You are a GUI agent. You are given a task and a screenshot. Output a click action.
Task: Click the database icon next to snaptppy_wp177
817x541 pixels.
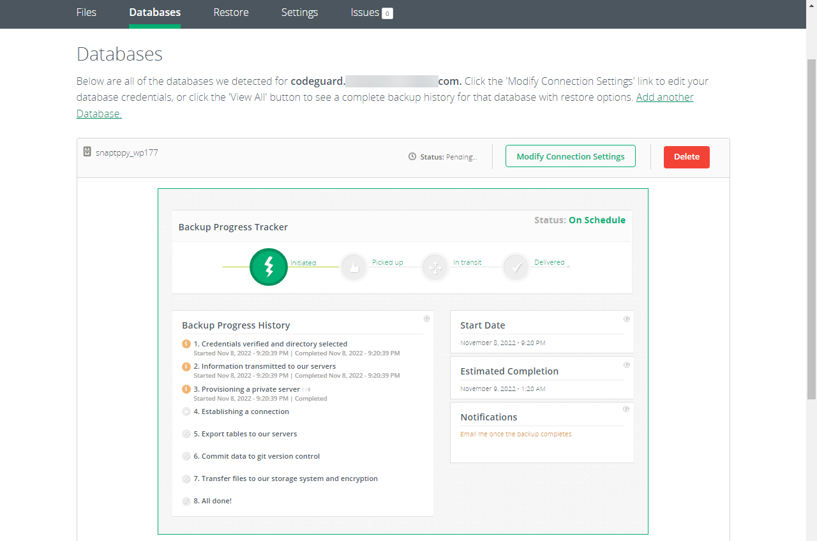[87, 152]
